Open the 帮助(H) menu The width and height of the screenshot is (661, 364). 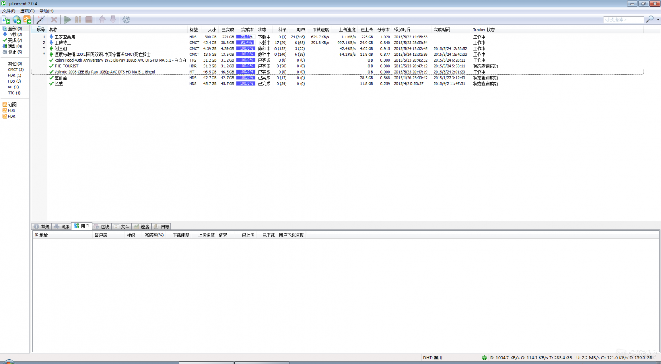coord(47,11)
